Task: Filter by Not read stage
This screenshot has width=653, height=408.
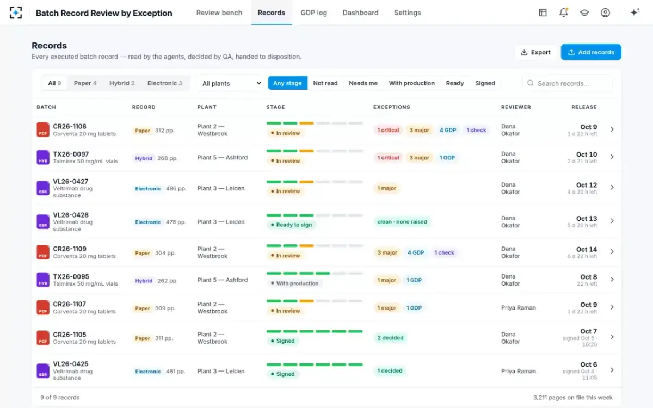Action: pyautogui.click(x=325, y=83)
